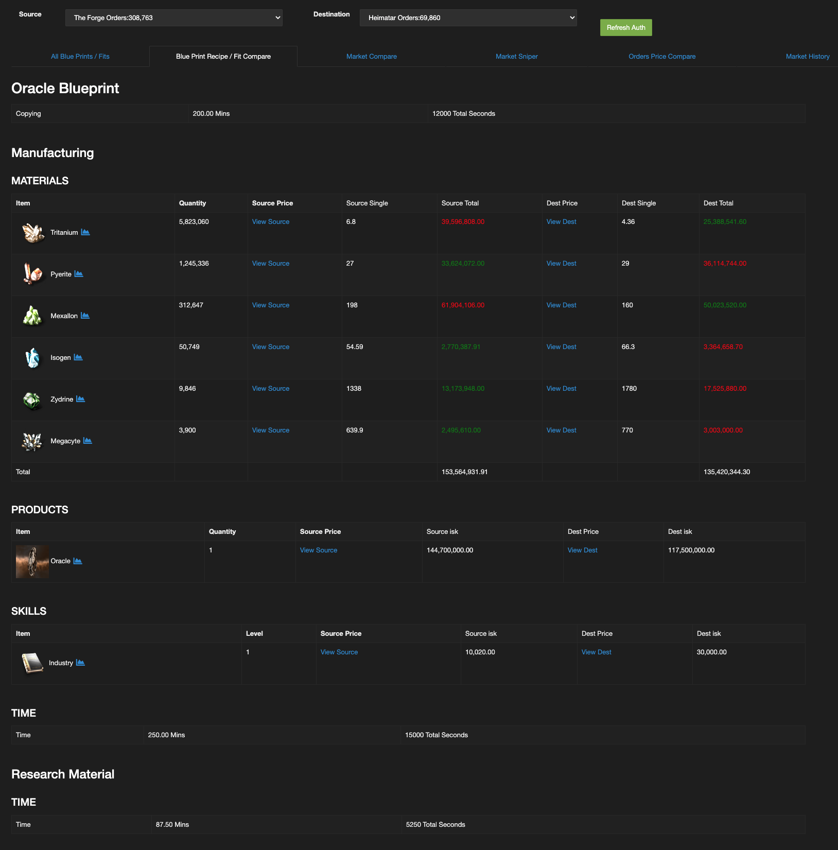Click the Isogen mineral icon
The height and width of the screenshot is (850, 838).
[33, 357]
